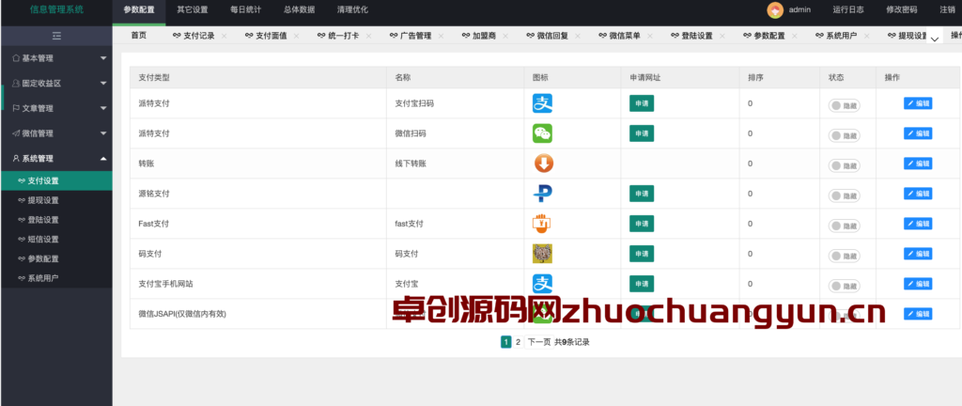The height and width of the screenshot is (406, 962).
Task: Select 参数配置 in the sidebar submenu
Action: [56, 258]
